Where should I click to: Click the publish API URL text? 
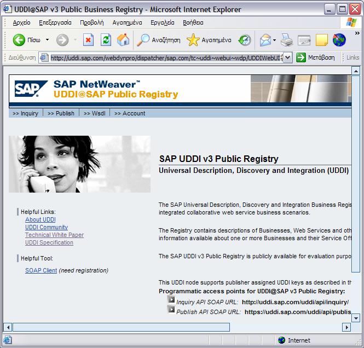[x=298, y=312]
